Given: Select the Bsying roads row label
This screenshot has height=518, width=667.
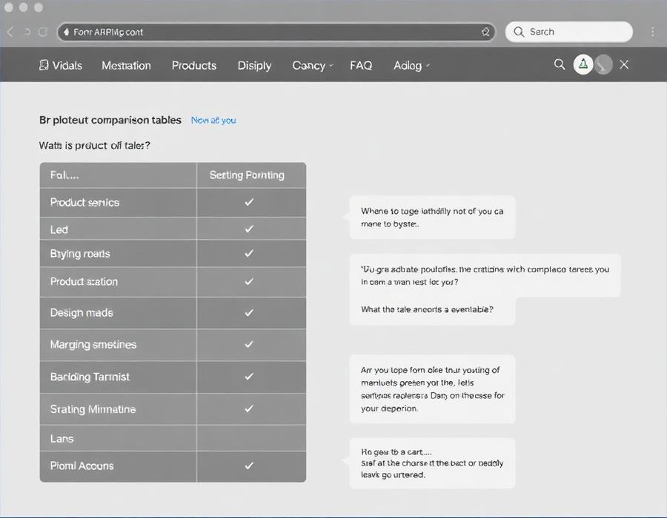Looking at the screenshot, I should click(x=80, y=254).
